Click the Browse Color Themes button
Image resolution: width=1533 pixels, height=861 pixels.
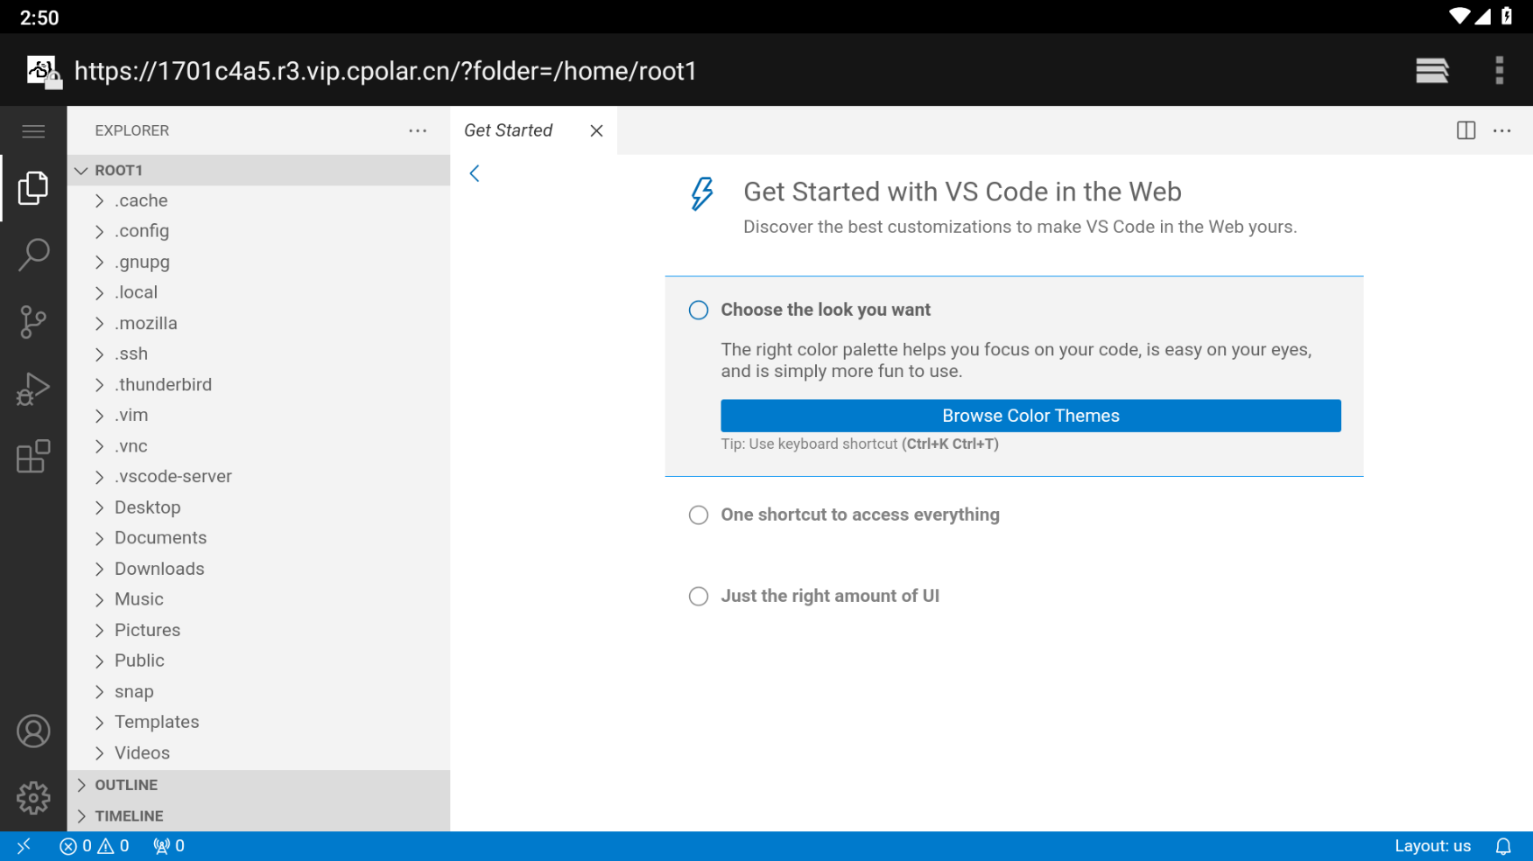tap(1030, 416)
